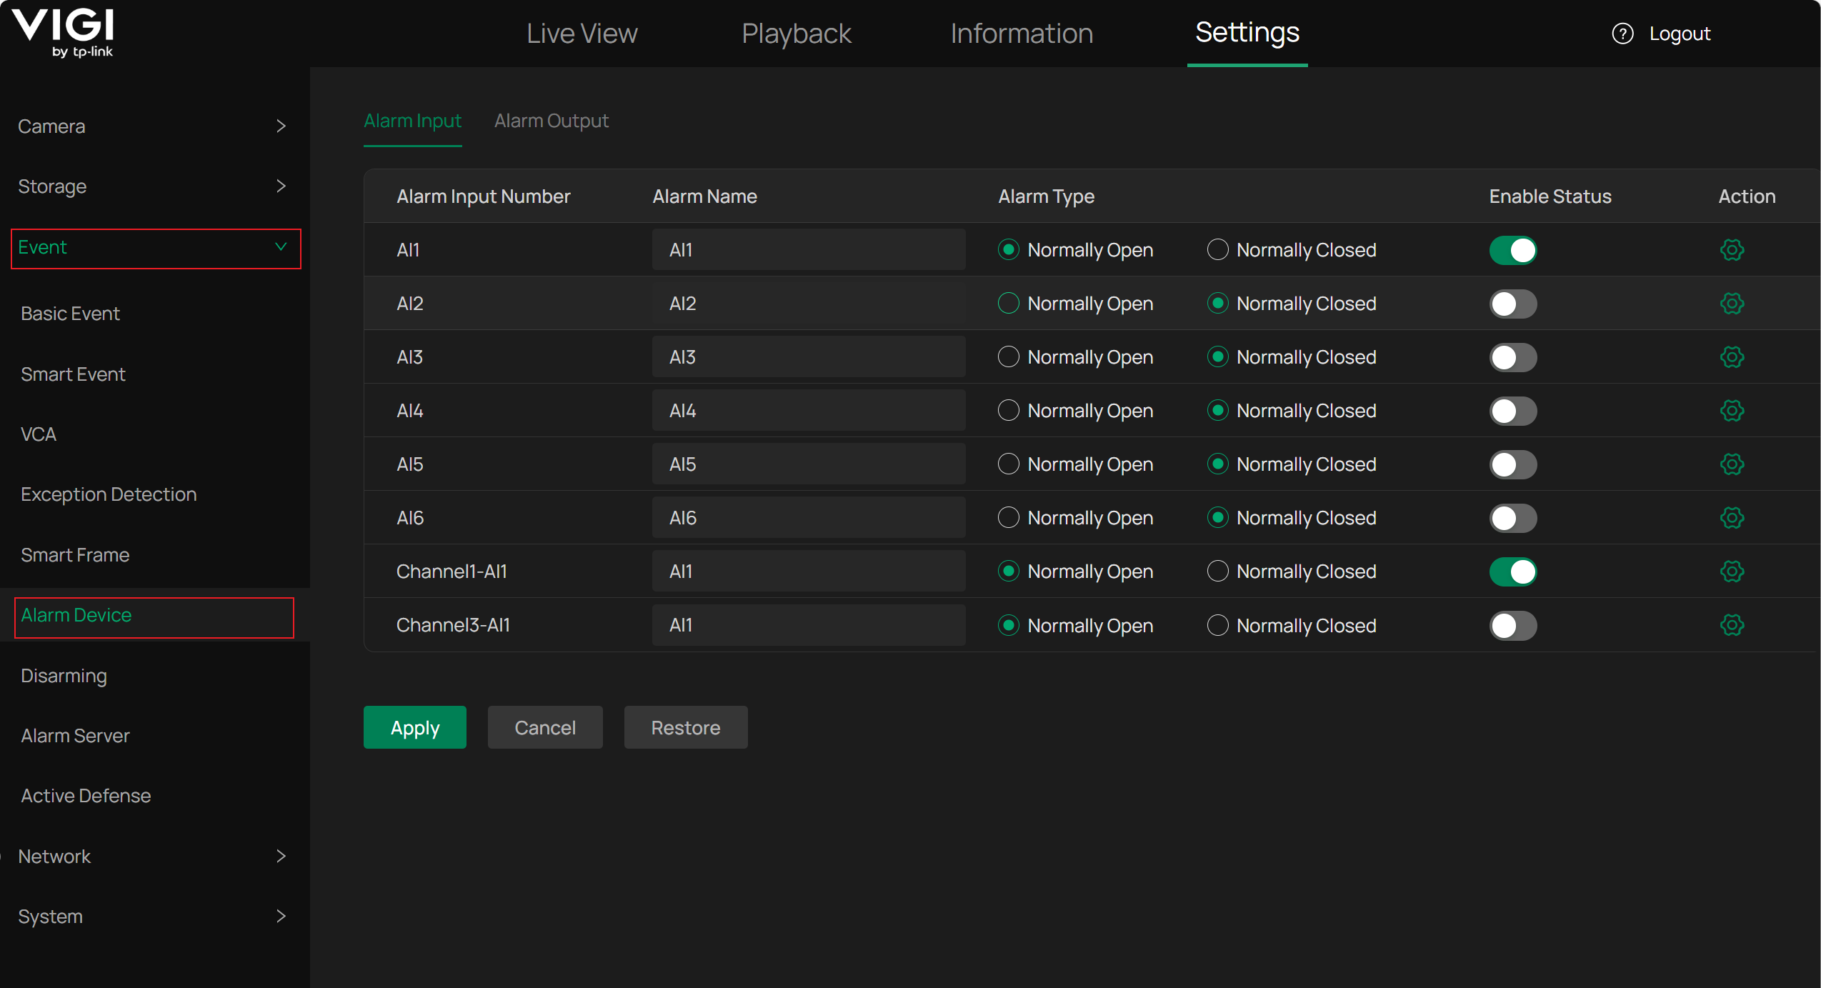Click the VIGI by tp-link logo

click(63, 32)
